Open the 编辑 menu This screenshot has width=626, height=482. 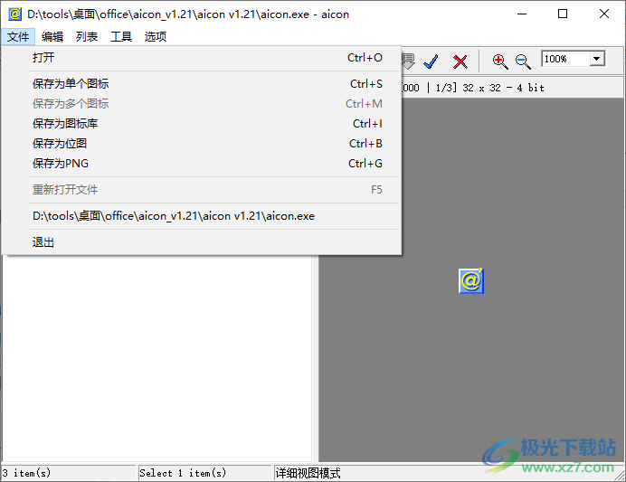coord(52,37)
